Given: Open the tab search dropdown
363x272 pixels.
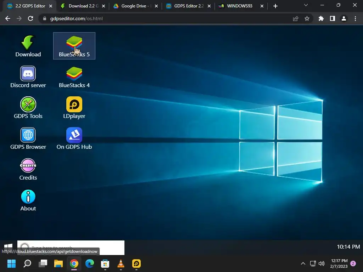Looking at the screenshot, I should pyautogui.click(x=306, y=5).
